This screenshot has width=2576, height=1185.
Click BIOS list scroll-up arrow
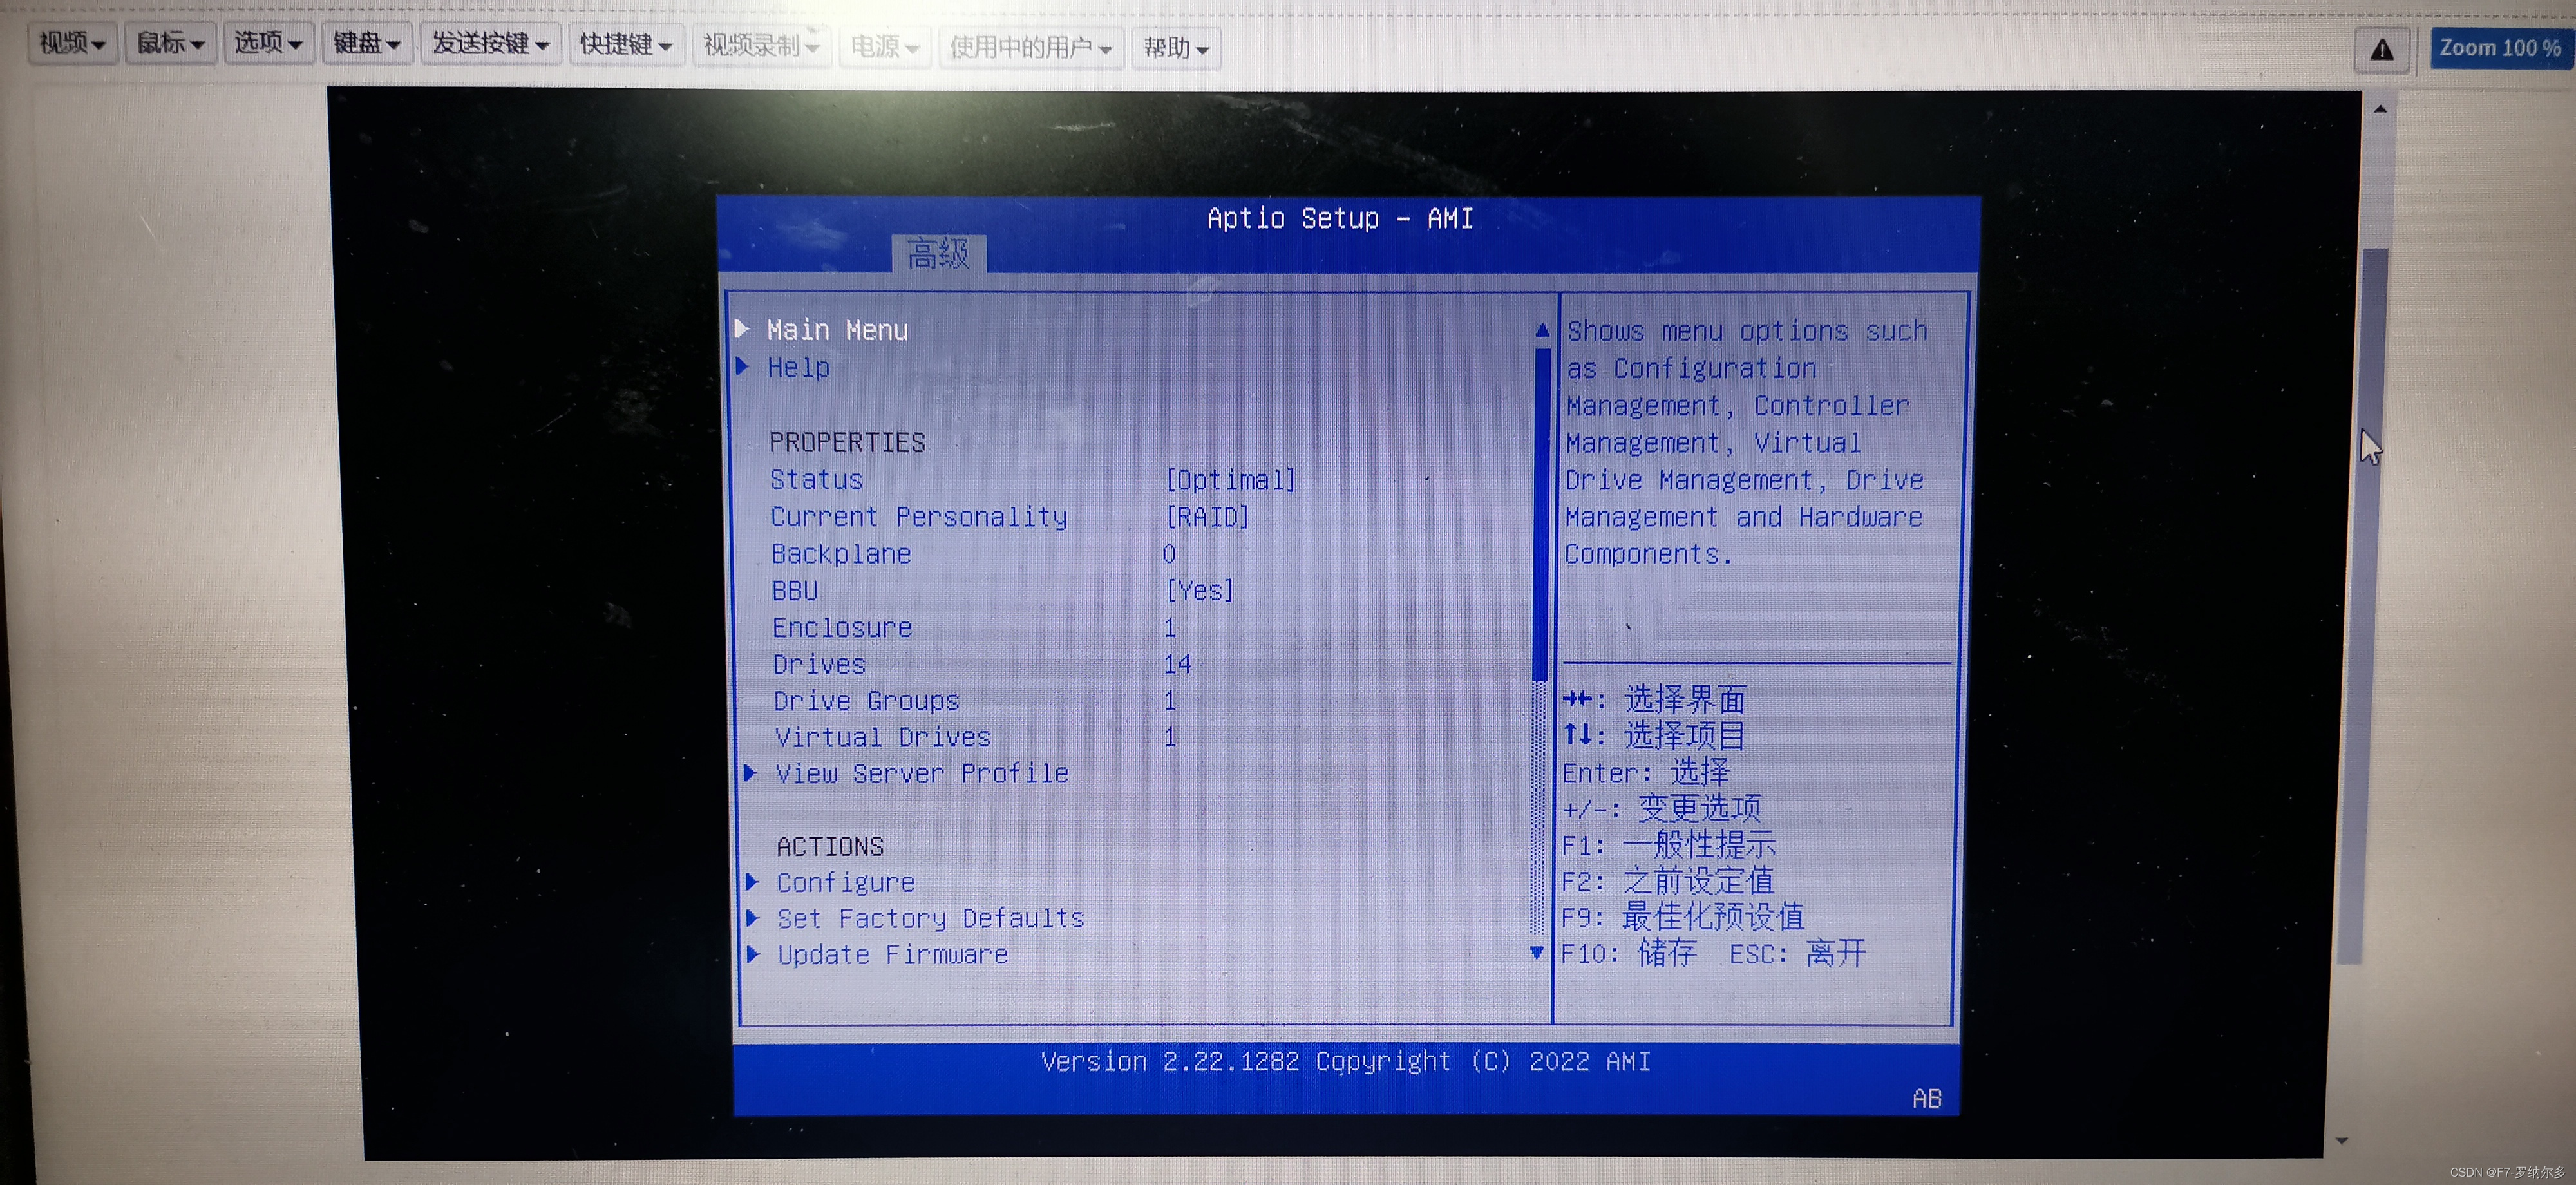(x=1541, y=330)
